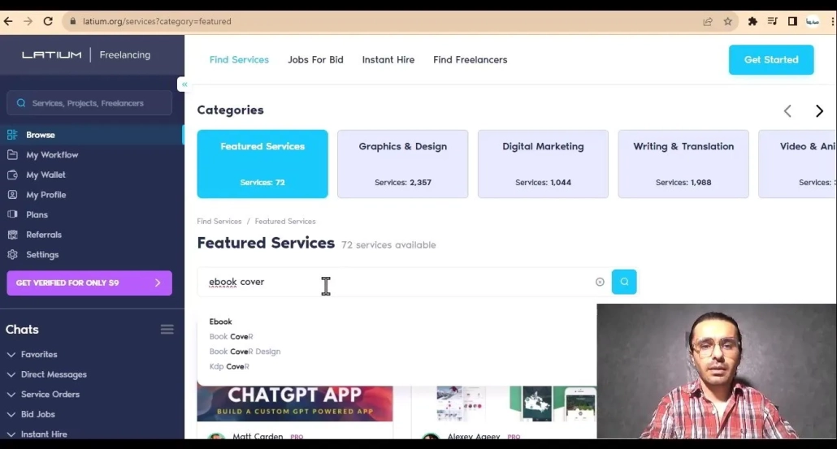Clear the ebook cover search text
Screen dimensions: 837x449
pyautogui.click(x=600, y=282)
